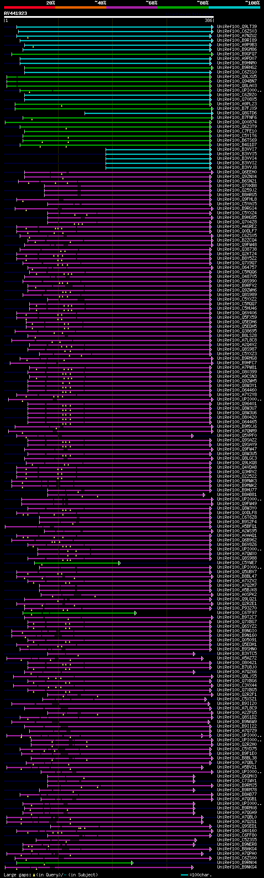The width and height of the screenshot is (264, 878).
Task: Open hit UniRef100_Q708X5
Action: tap(237, 100)
